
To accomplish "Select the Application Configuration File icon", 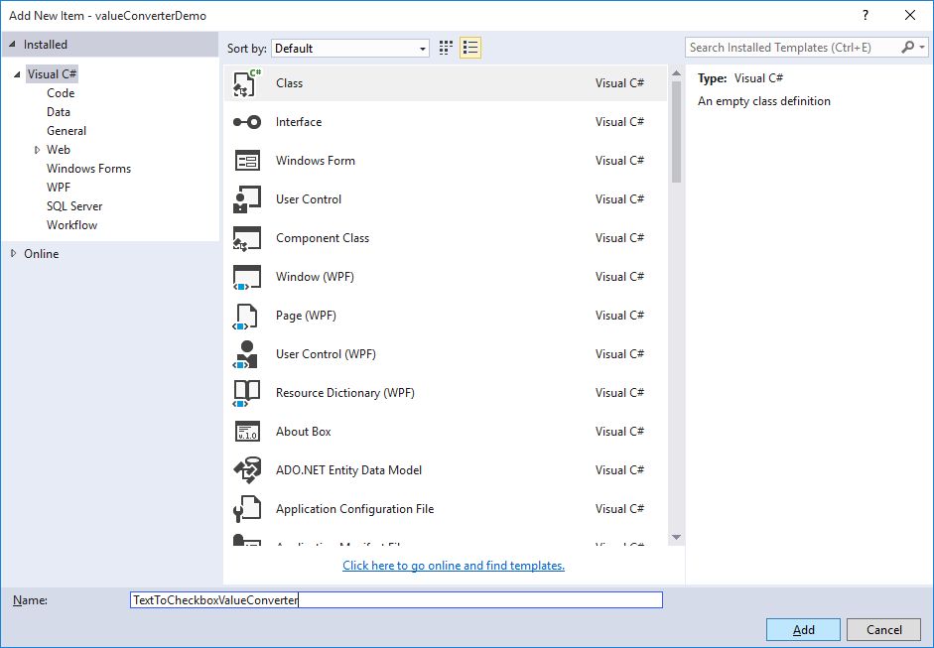I will tap(246, 509).
